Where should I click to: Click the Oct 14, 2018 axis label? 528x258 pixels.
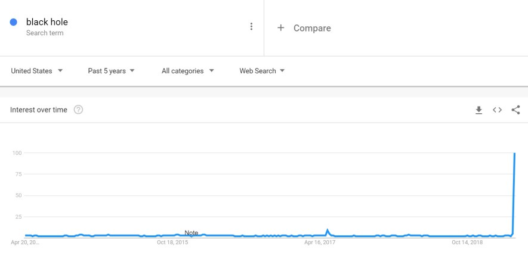click(x=467, y=242)
